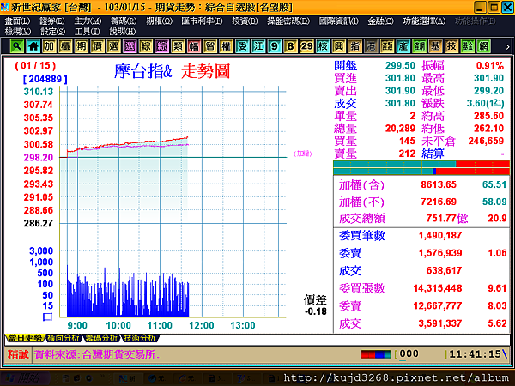
Task: Open the 畫面(L) menu
Action: (x=17, y=21)
